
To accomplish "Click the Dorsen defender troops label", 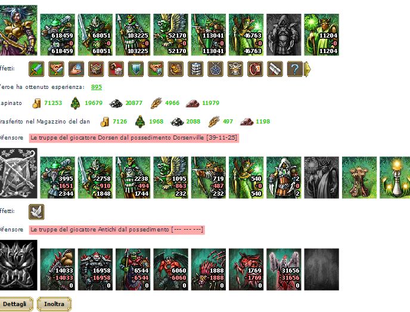I will point(134,138).
